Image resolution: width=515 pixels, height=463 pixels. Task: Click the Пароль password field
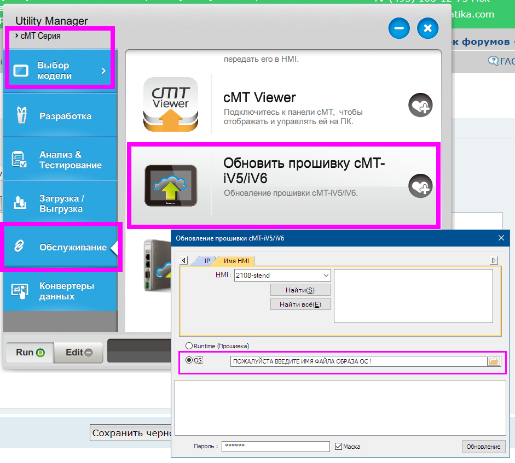pyautogui.click(x=276, y=446)
